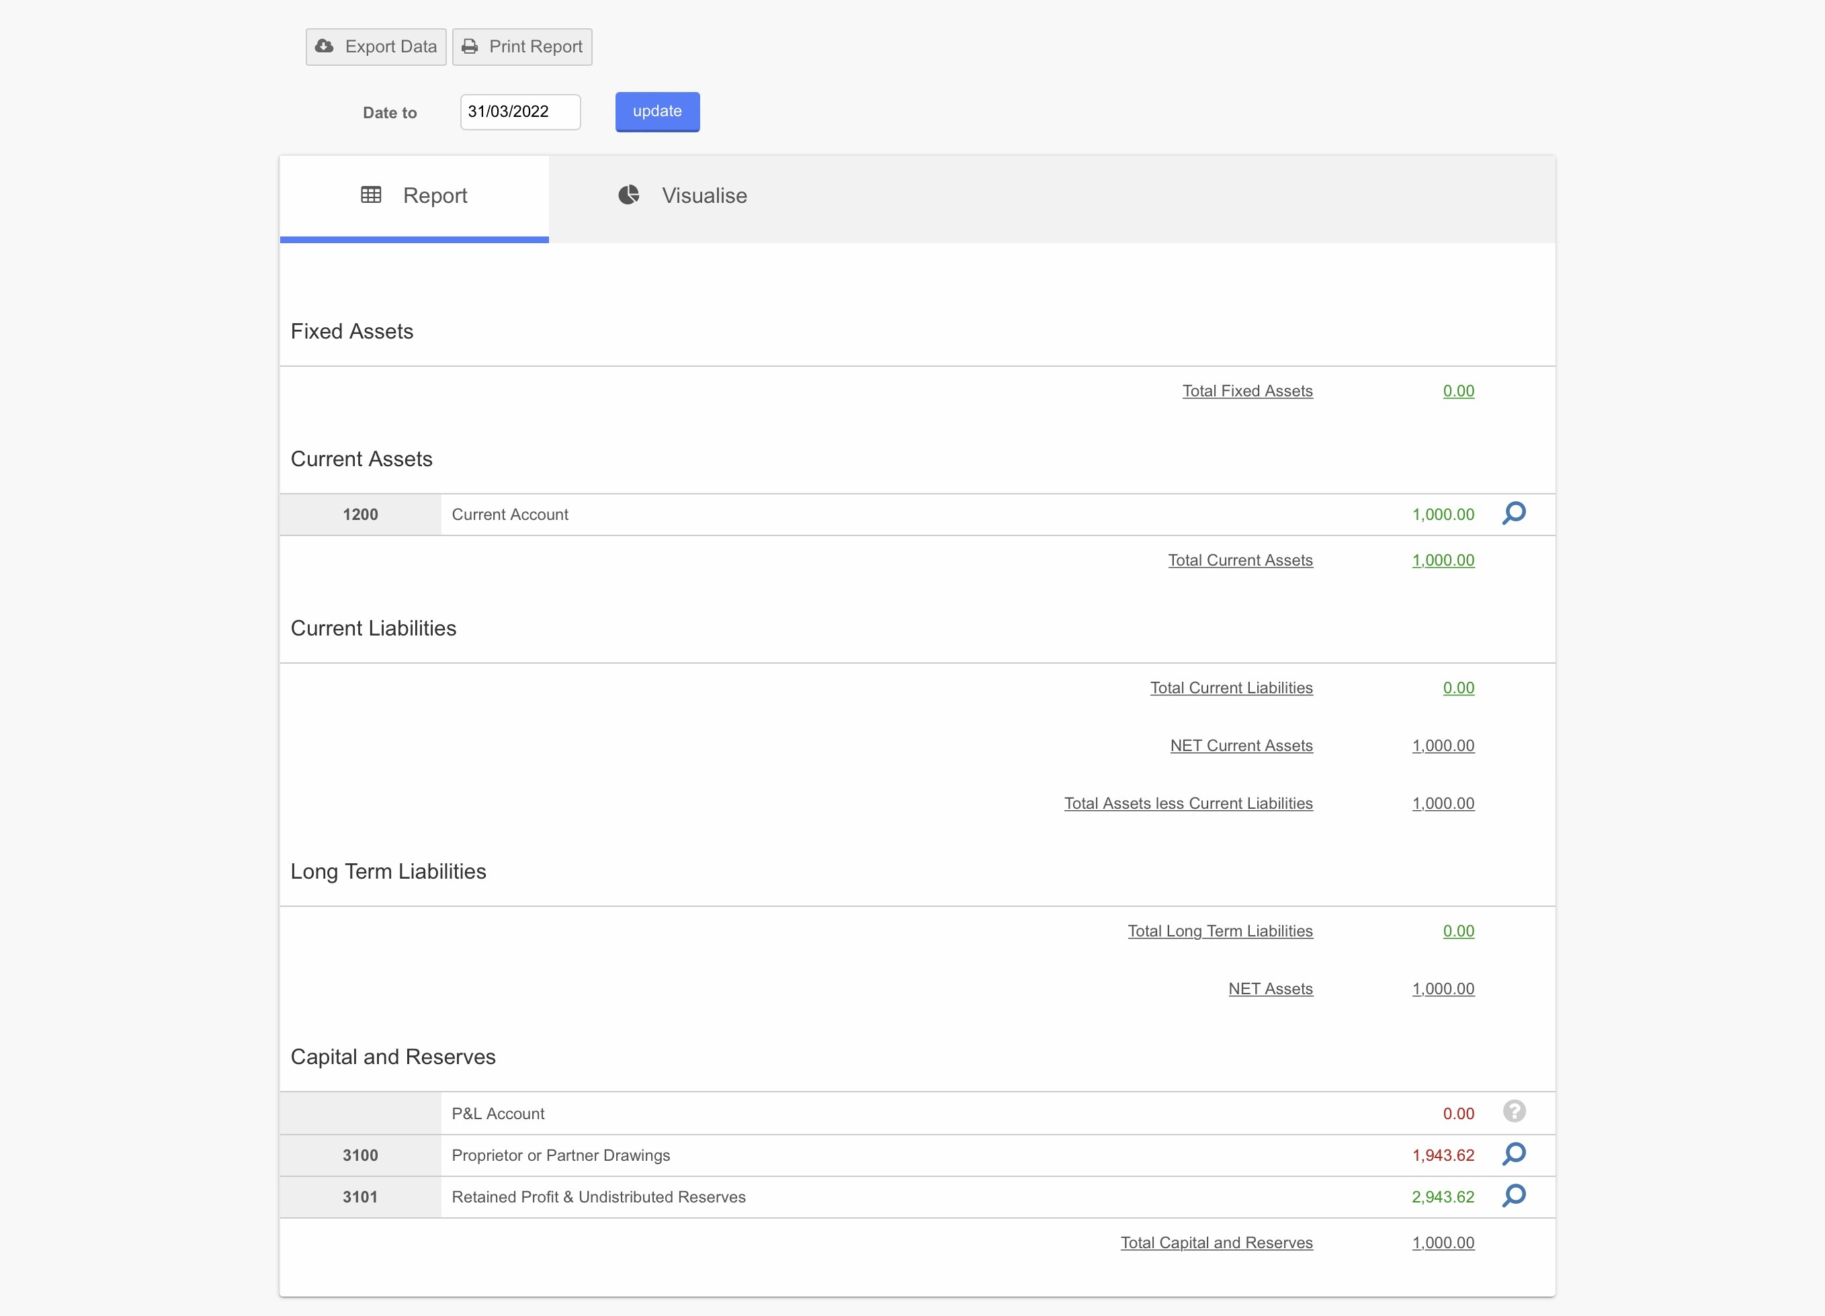The height and width of the screenshot is (1316, 1825).
Task: Click the Print Report button
Action: click(x=522, y=46)
